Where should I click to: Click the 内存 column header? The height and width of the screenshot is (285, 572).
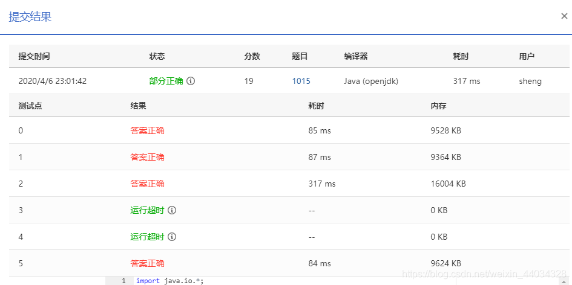438,106
